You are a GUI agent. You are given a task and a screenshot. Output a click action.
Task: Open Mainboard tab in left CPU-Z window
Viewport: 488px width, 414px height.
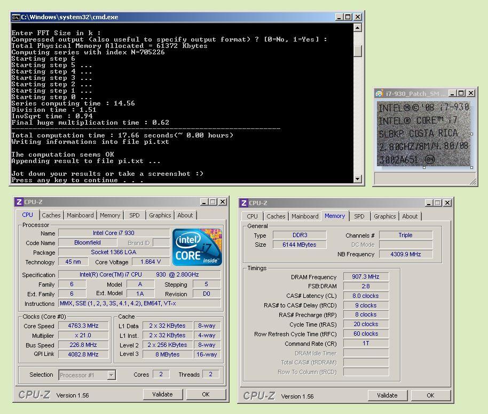point(80,215)
